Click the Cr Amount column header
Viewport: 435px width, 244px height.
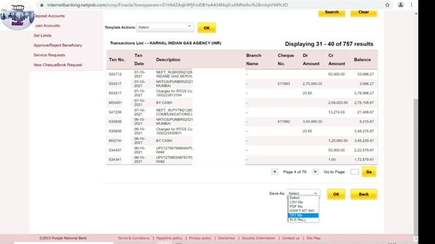coord(336,60)
